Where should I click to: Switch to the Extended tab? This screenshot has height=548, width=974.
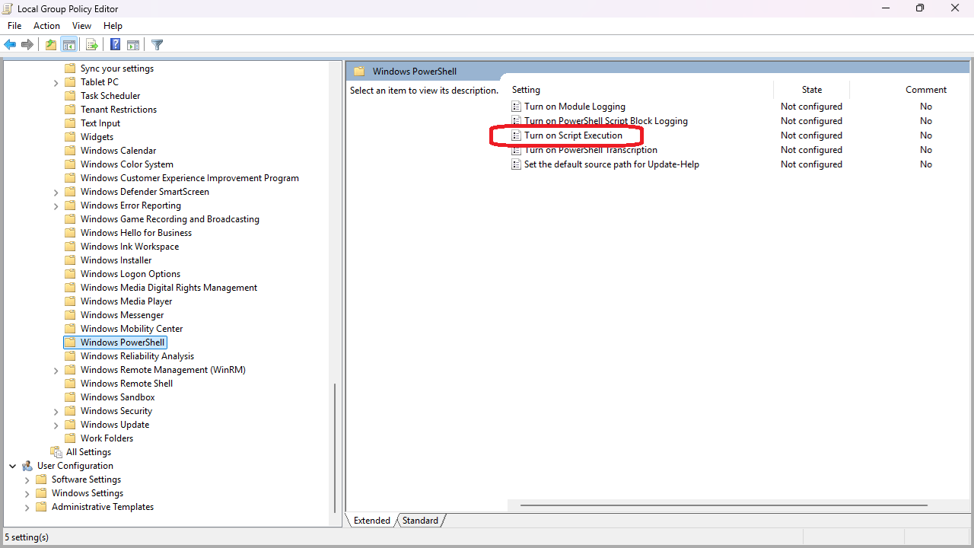[371, 521]
